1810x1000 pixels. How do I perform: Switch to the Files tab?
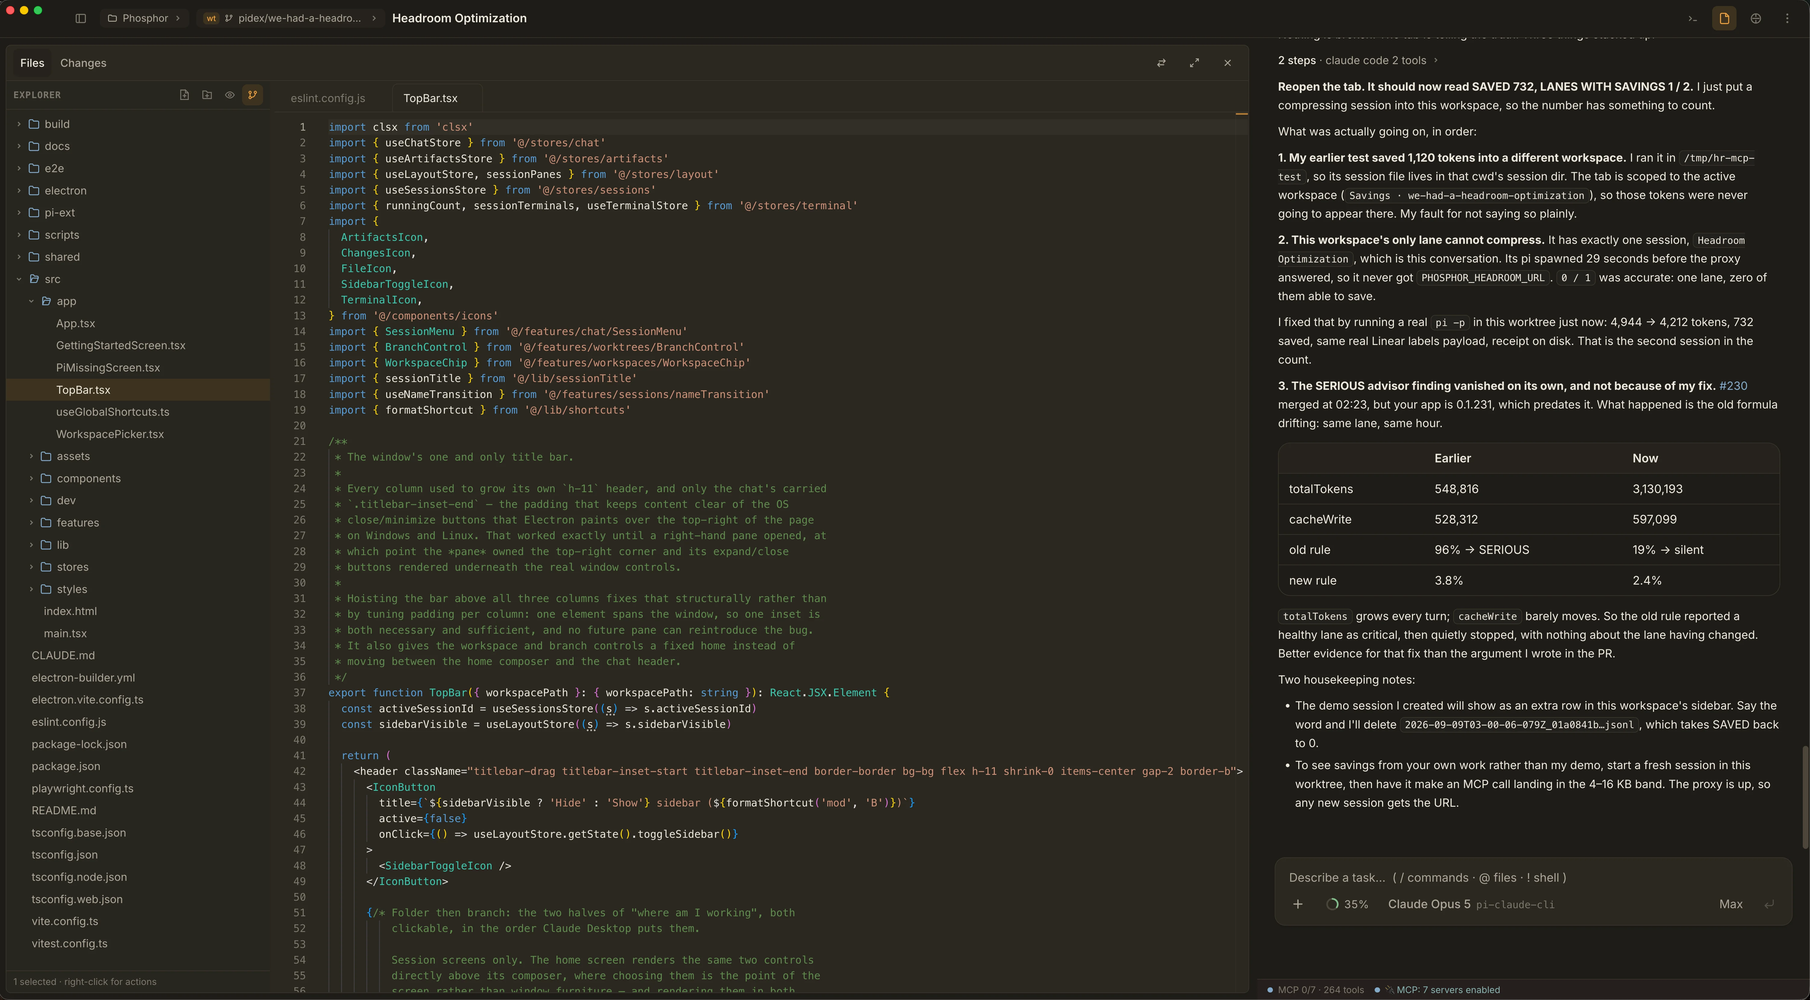(32, 63)
